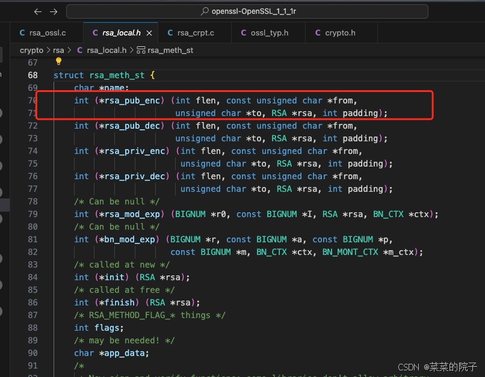Click the search magnifier in the command center
The width and height of the screenshot is (485, 377).
[x=205, y=11]
